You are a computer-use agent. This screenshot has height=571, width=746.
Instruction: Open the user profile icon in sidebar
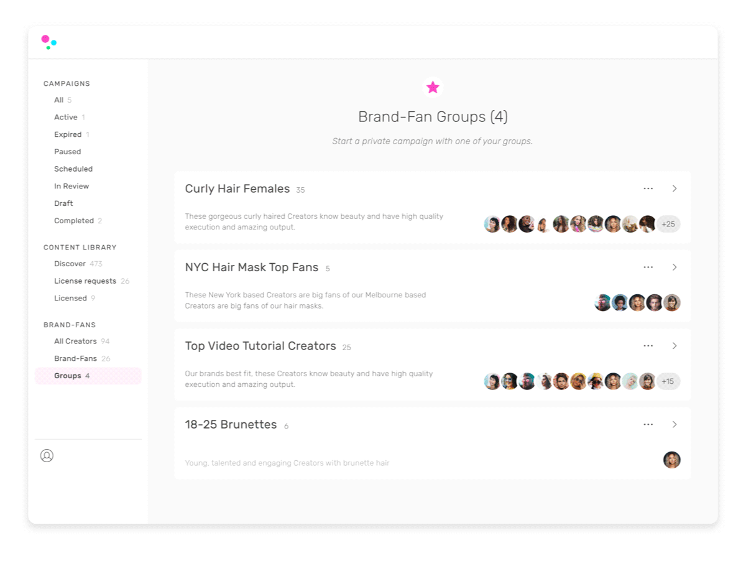point(47,456)
